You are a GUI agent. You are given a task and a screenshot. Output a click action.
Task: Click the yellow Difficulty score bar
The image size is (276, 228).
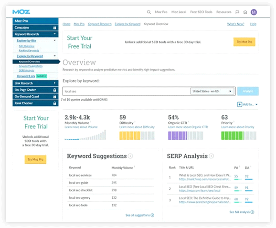coord(137,136)
